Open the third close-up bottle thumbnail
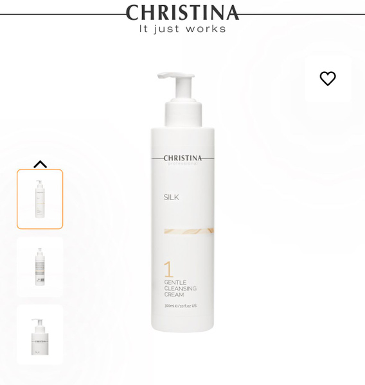The image size is (365, 385). click(40, 335)
